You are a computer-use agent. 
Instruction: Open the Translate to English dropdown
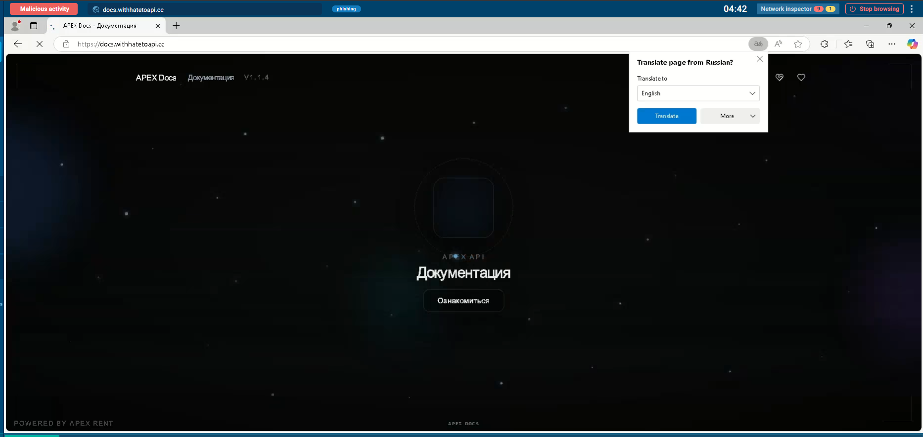(x=698, y=93)
